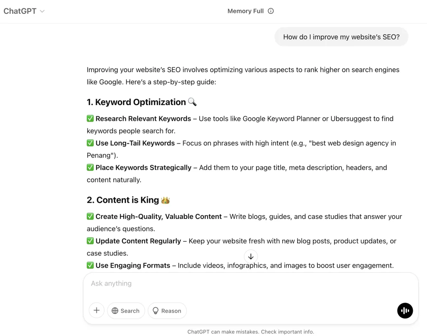Click the check mark before Place Keywords Strategically

coord(90,168)
